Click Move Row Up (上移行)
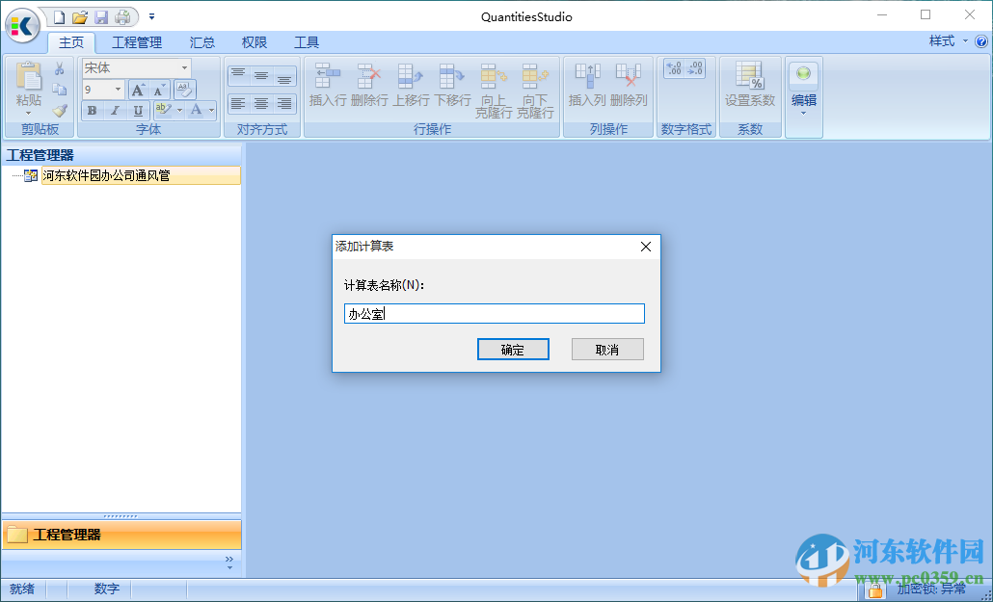The width and height of the screenshot is (993, 602). [411, 85]
